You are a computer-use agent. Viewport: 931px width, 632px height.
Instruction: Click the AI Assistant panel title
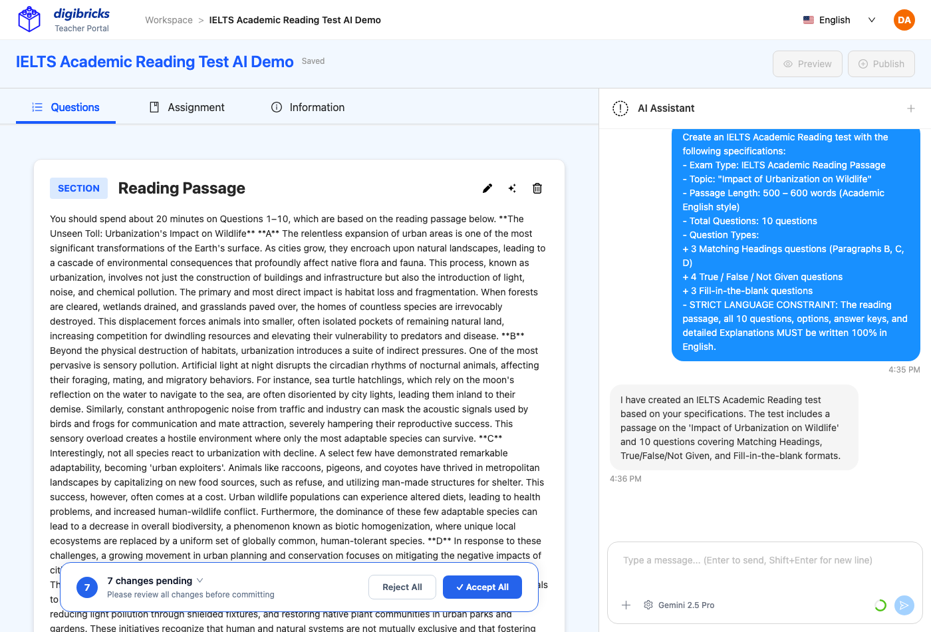point(666,108)
